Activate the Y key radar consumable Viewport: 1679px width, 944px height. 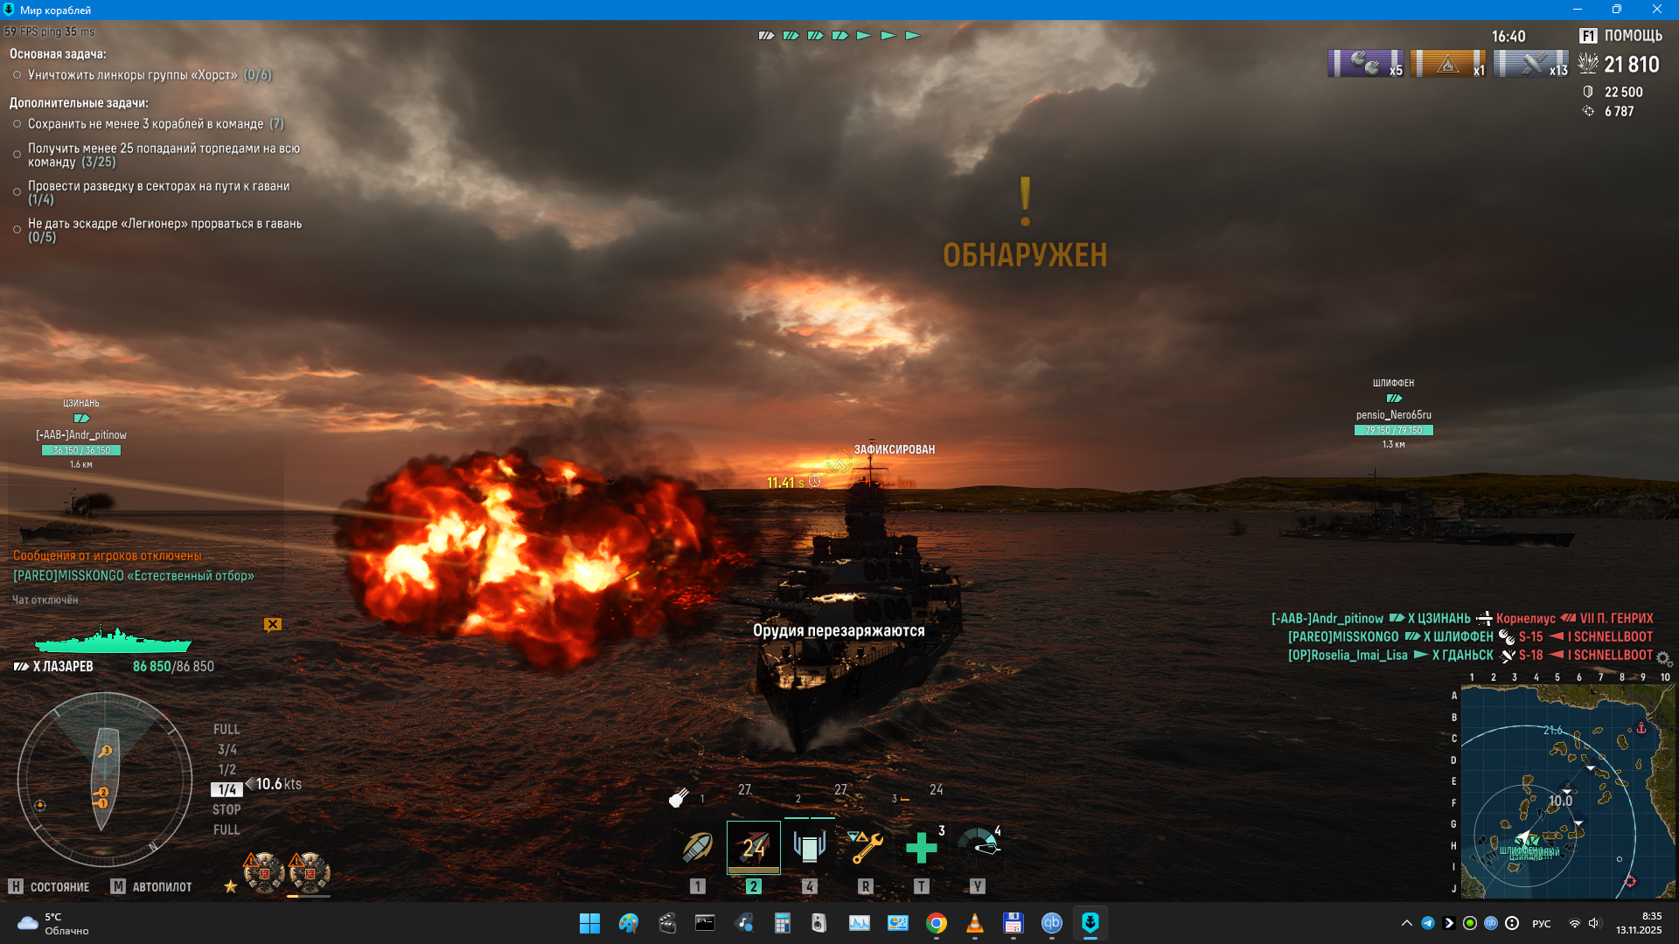coord(978,845)
